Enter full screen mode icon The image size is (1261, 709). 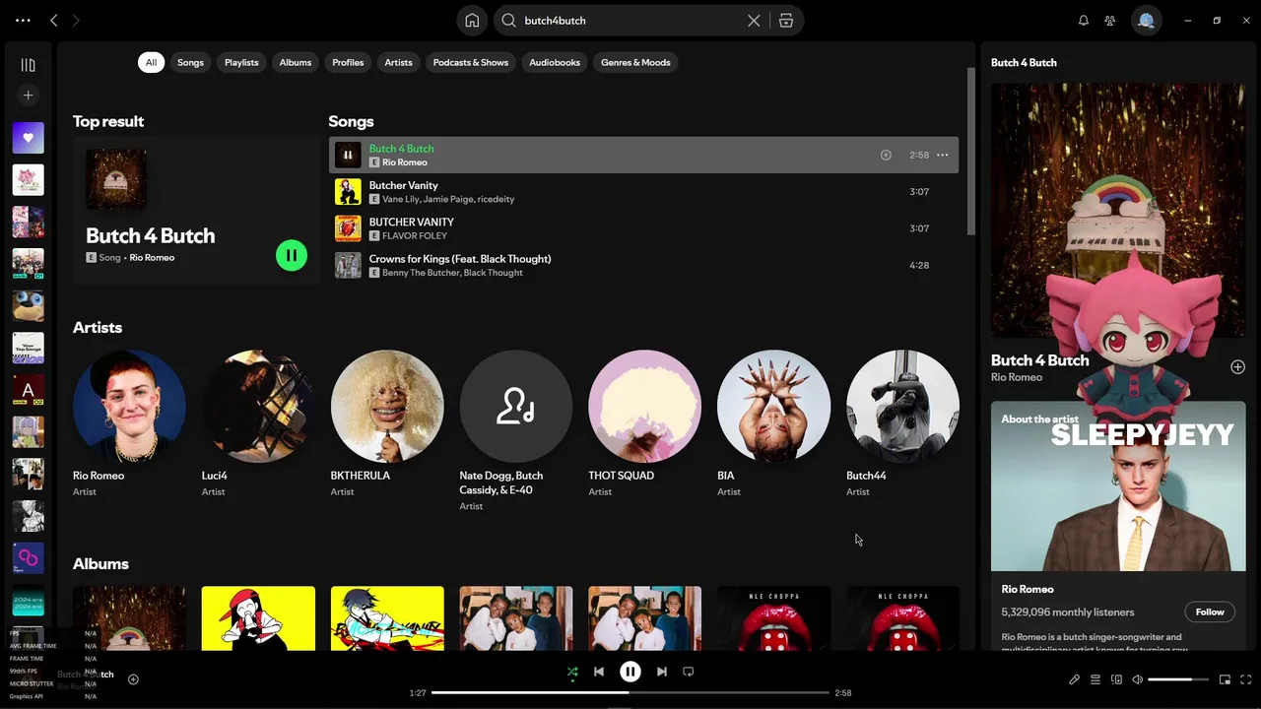point(1246,679)
